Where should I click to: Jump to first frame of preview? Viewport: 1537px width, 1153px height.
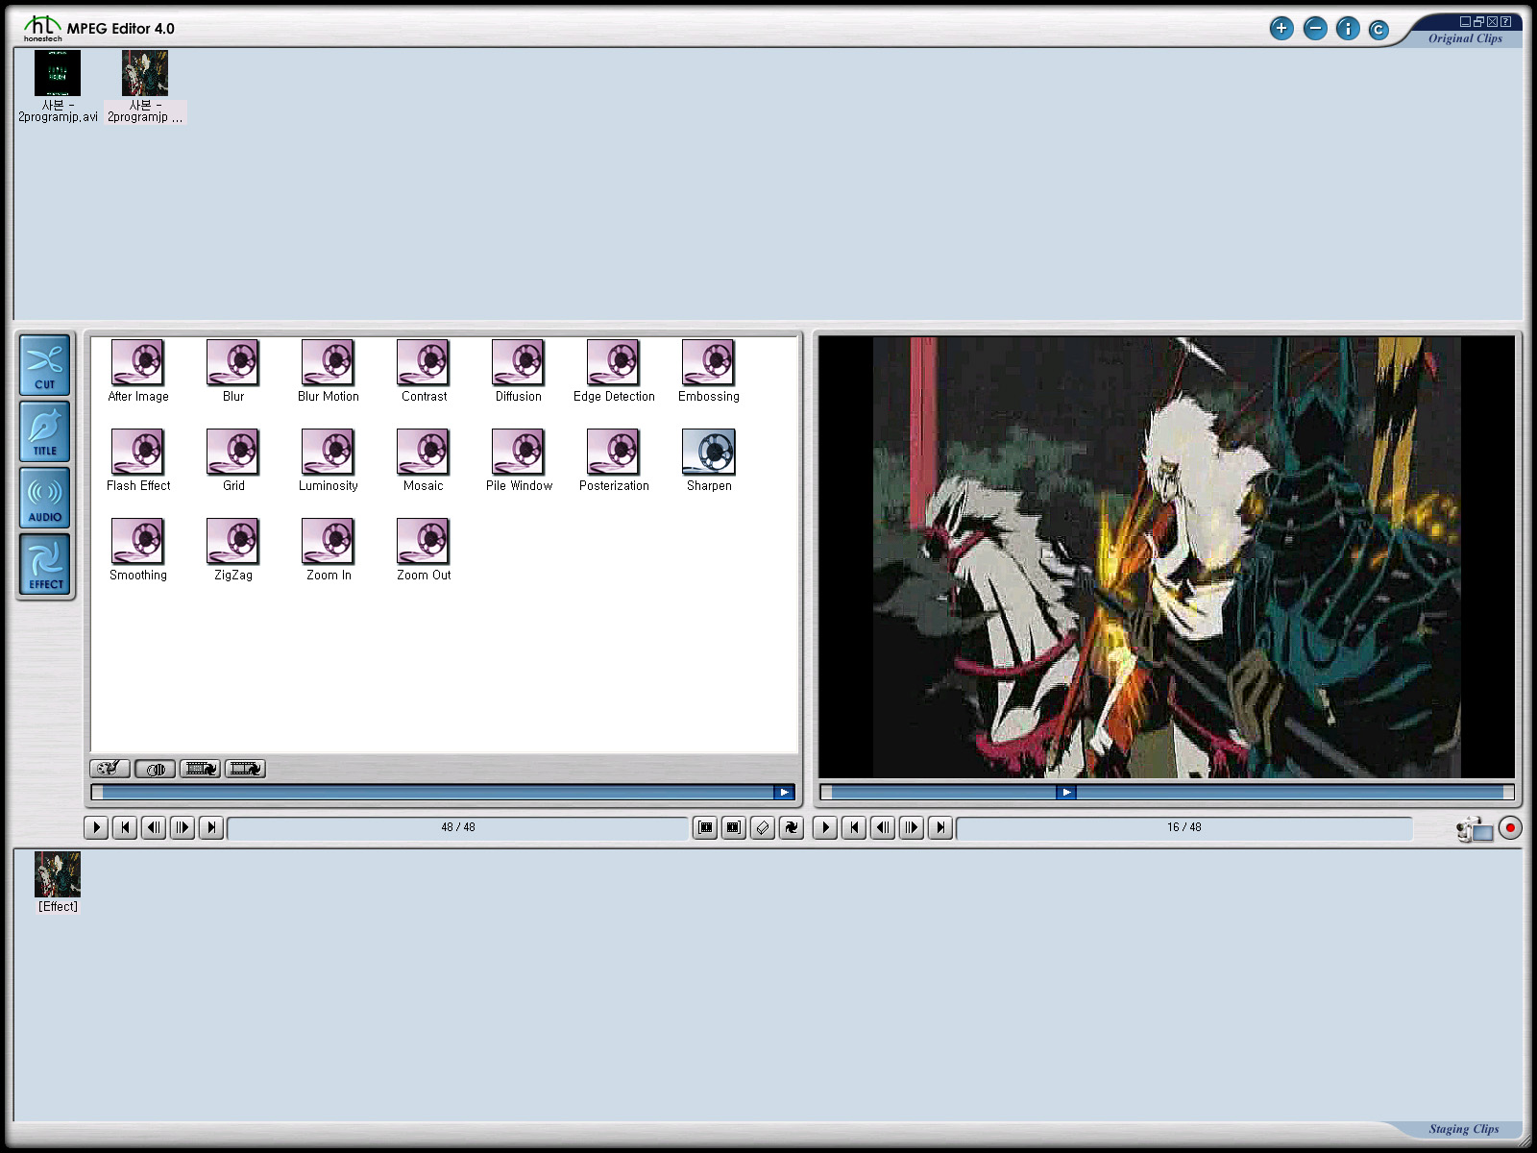[x=854, y=827]
